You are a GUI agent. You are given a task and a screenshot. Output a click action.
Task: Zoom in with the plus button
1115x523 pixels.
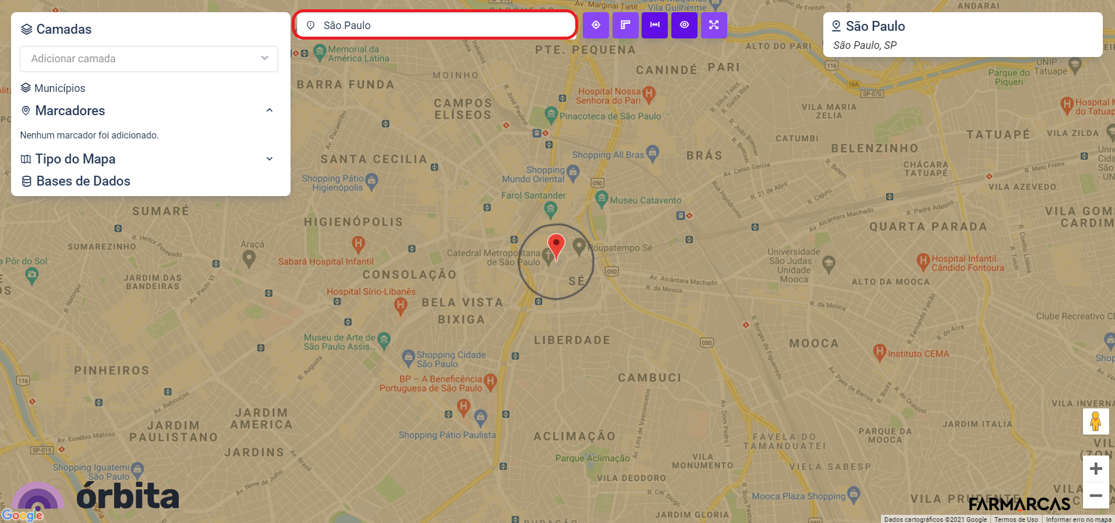(x=1096, y=469)
